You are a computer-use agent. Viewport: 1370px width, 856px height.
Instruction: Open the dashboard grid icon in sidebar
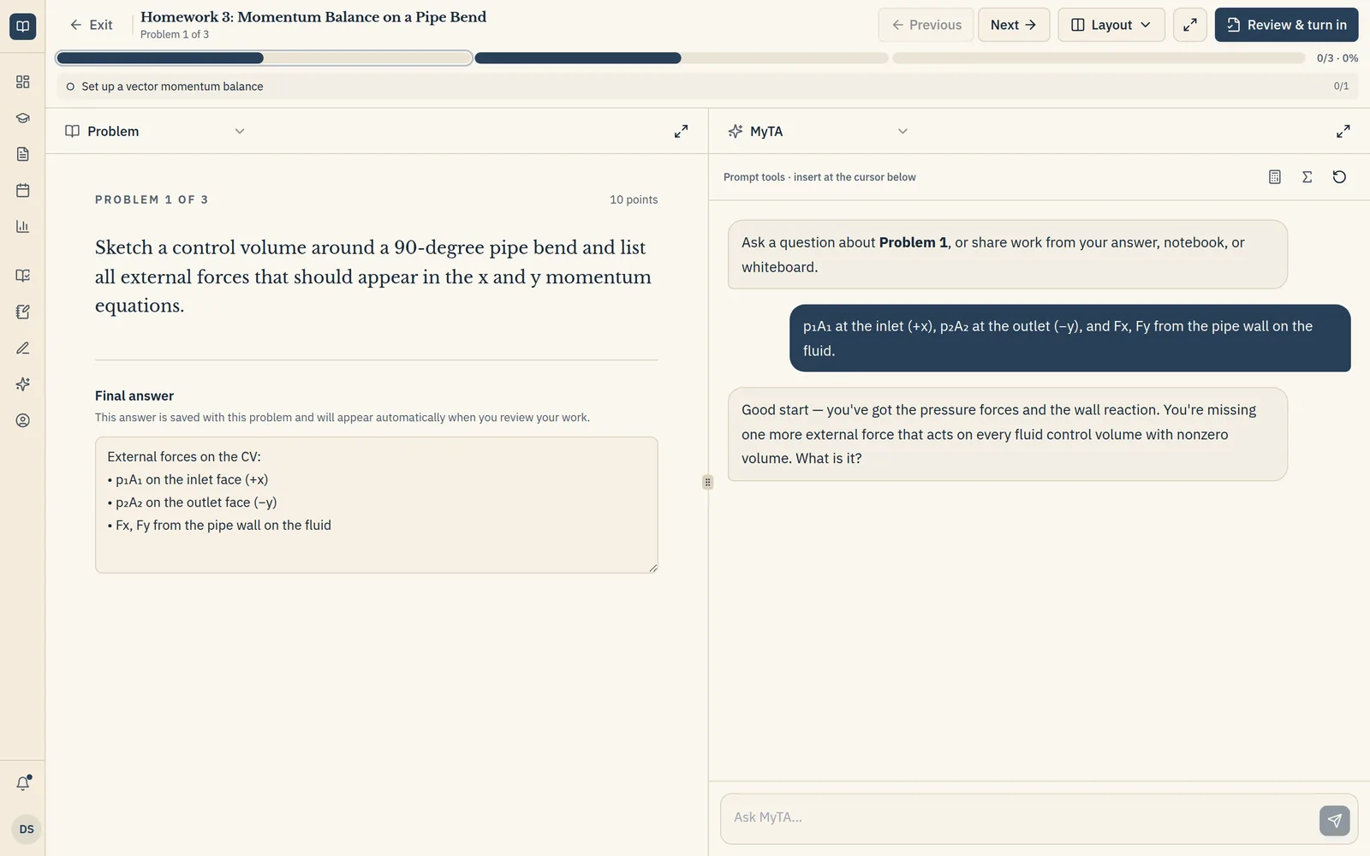click(23, 81)
